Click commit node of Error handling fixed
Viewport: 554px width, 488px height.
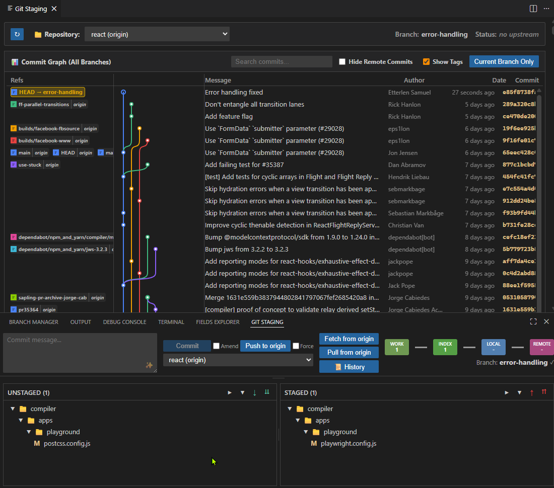123,92
